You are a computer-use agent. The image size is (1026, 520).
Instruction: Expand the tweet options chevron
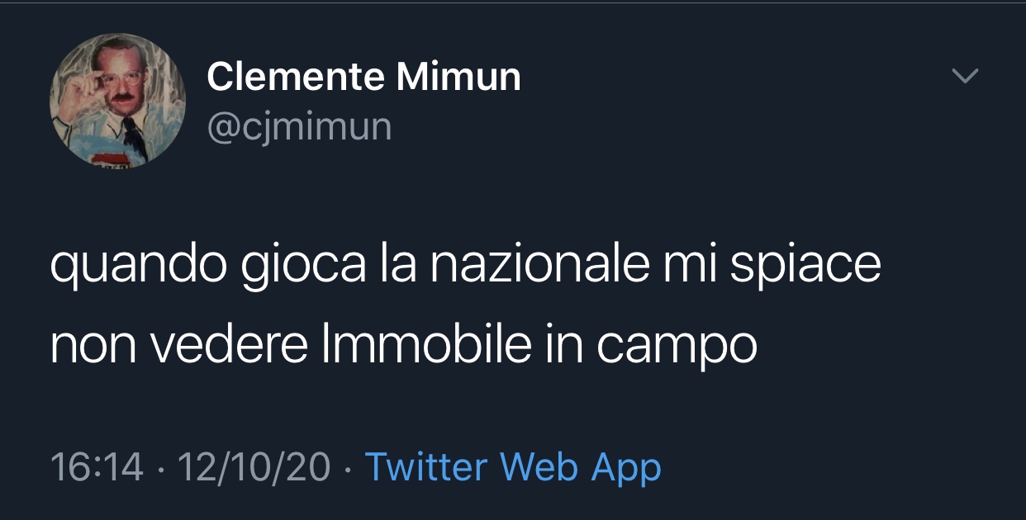pyautogui.click(x=965, y=76)
